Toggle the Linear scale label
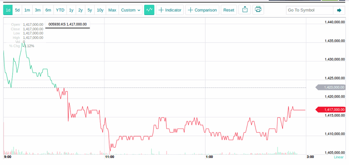Viewport: 349px width, 165px height. coord(338,157)
